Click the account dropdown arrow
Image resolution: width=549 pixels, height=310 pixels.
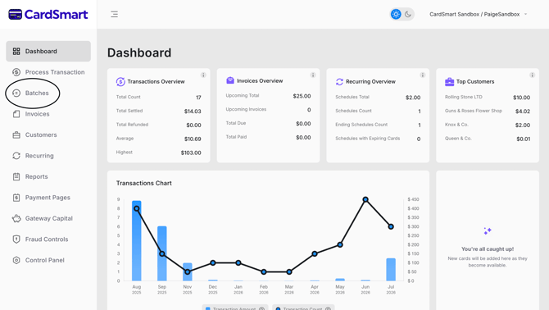coord(525,15)
